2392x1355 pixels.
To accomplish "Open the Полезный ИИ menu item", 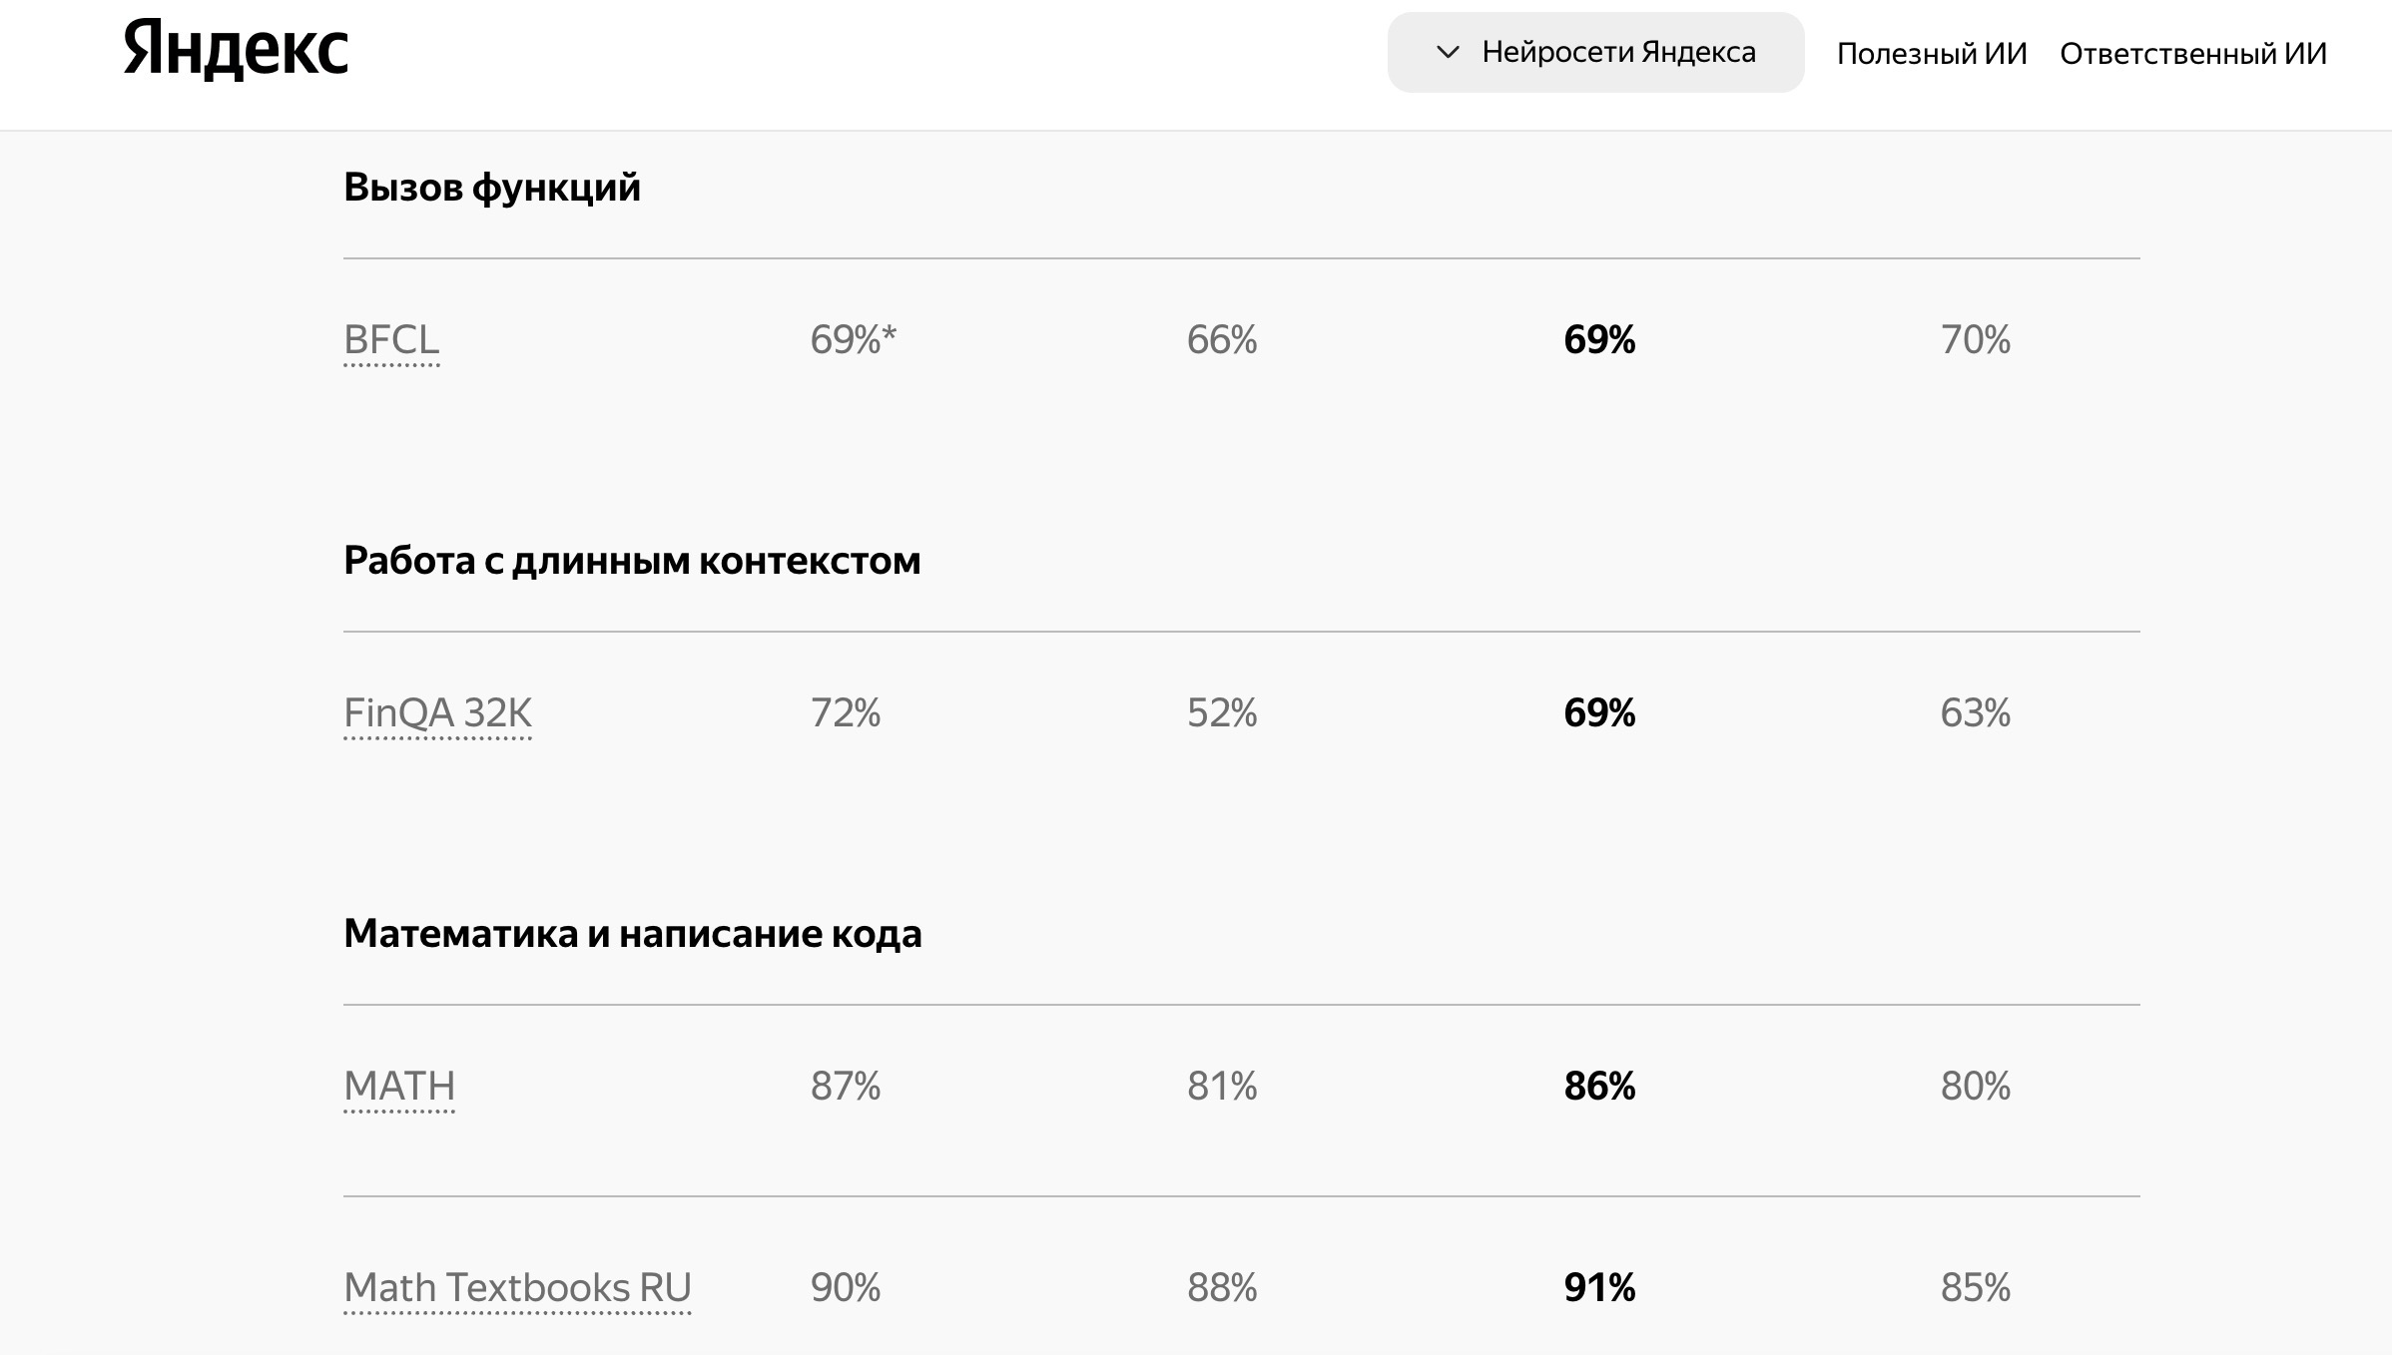I will pyautogui.click(x=1932, y=53).
